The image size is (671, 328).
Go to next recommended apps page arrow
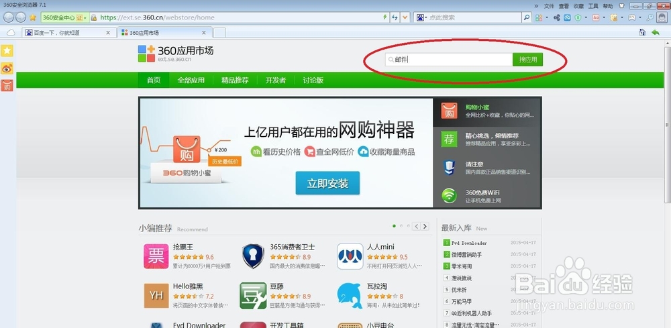tap(425, 226)
